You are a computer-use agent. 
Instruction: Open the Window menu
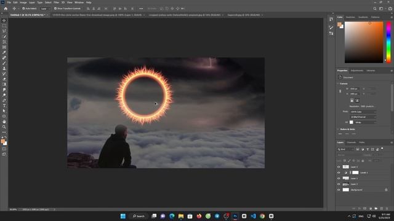click(79, 2)
